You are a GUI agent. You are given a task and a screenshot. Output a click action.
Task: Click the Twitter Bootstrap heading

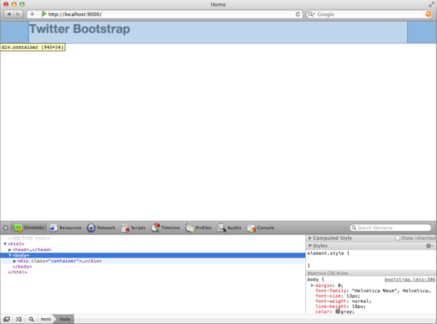pos(79,29)
